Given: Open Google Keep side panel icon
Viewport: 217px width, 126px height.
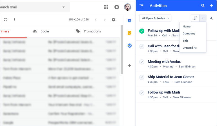Looking at the screenshot, I should (130, 33).
